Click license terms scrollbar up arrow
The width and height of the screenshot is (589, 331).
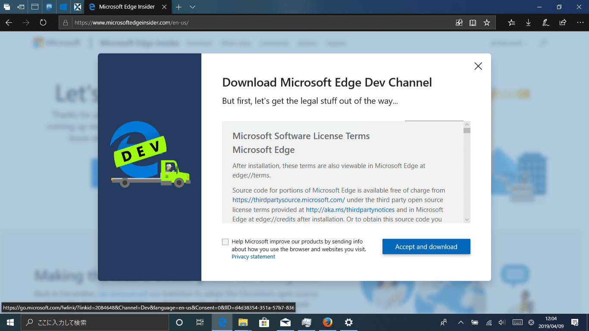(x=467, y=125)
